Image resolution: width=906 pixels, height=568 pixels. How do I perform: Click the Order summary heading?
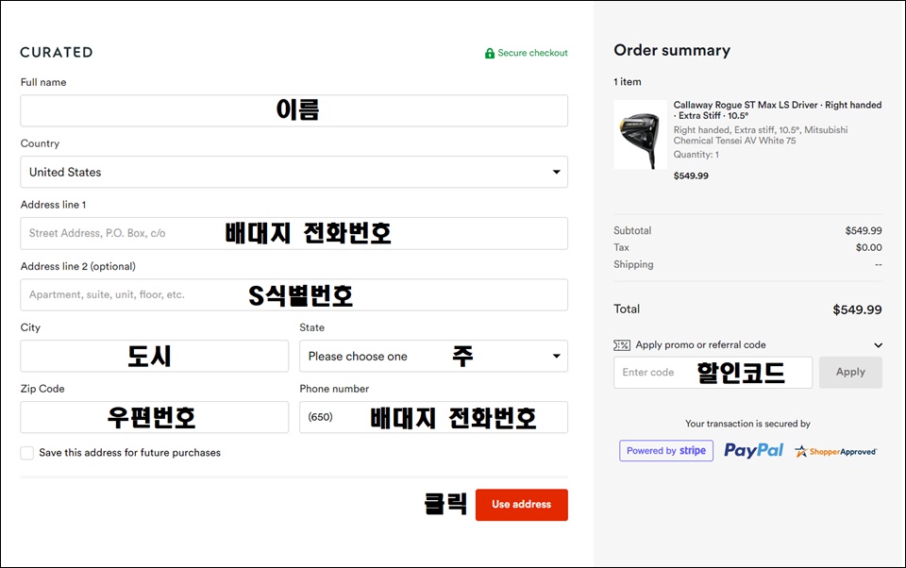point(672,50)
